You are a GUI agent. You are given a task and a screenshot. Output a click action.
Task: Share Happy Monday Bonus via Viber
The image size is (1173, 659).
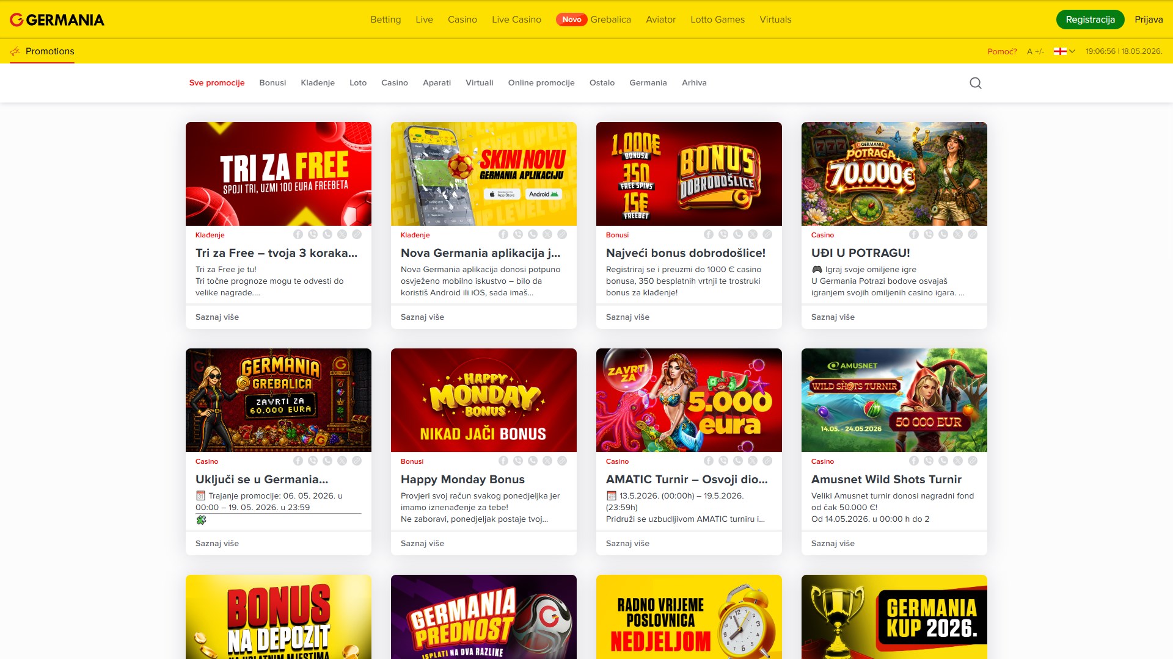tap(518, 461)
